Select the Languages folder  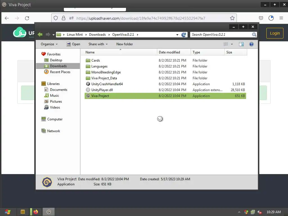coord(165,66)
